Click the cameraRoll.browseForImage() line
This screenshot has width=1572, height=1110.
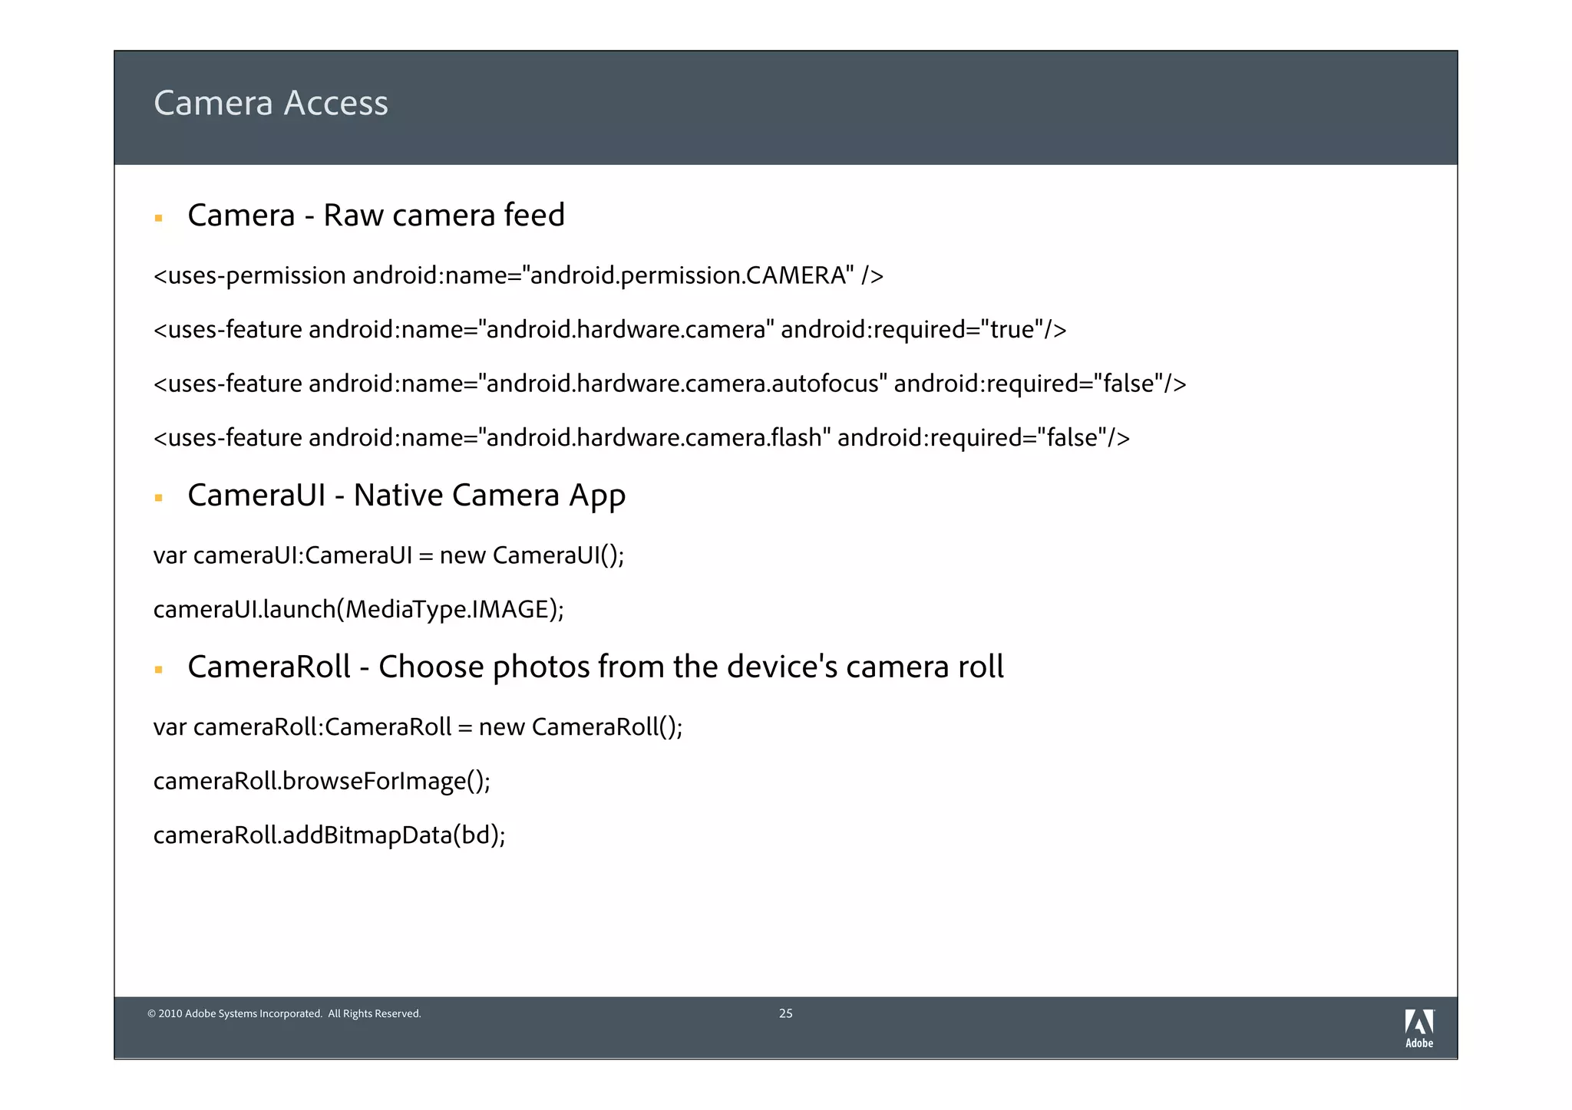[x=322, y=781]
